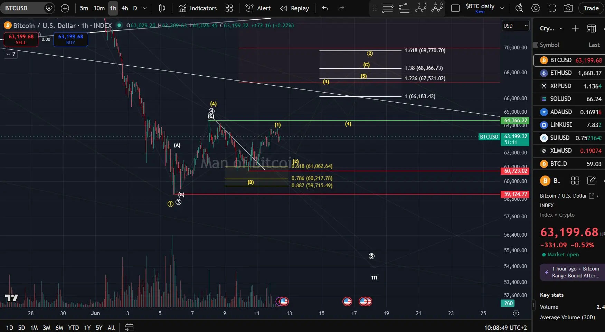This screenshot has width=605, height=332.
Task: Save the $BTC daily layout
Action: (x=480, y=12)
